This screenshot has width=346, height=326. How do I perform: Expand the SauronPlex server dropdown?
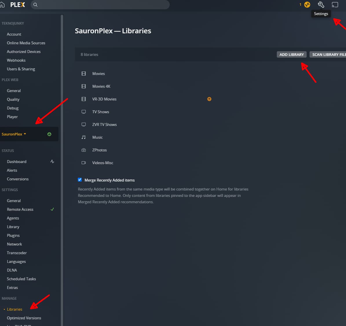coord(14,134)
